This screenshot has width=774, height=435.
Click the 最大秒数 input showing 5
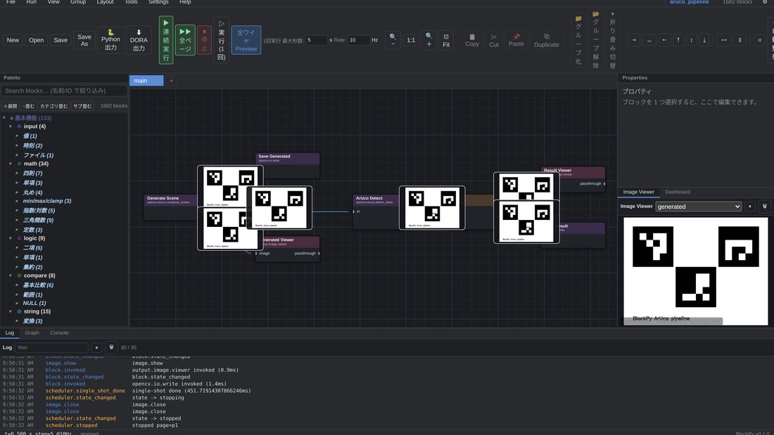(317, 40)
